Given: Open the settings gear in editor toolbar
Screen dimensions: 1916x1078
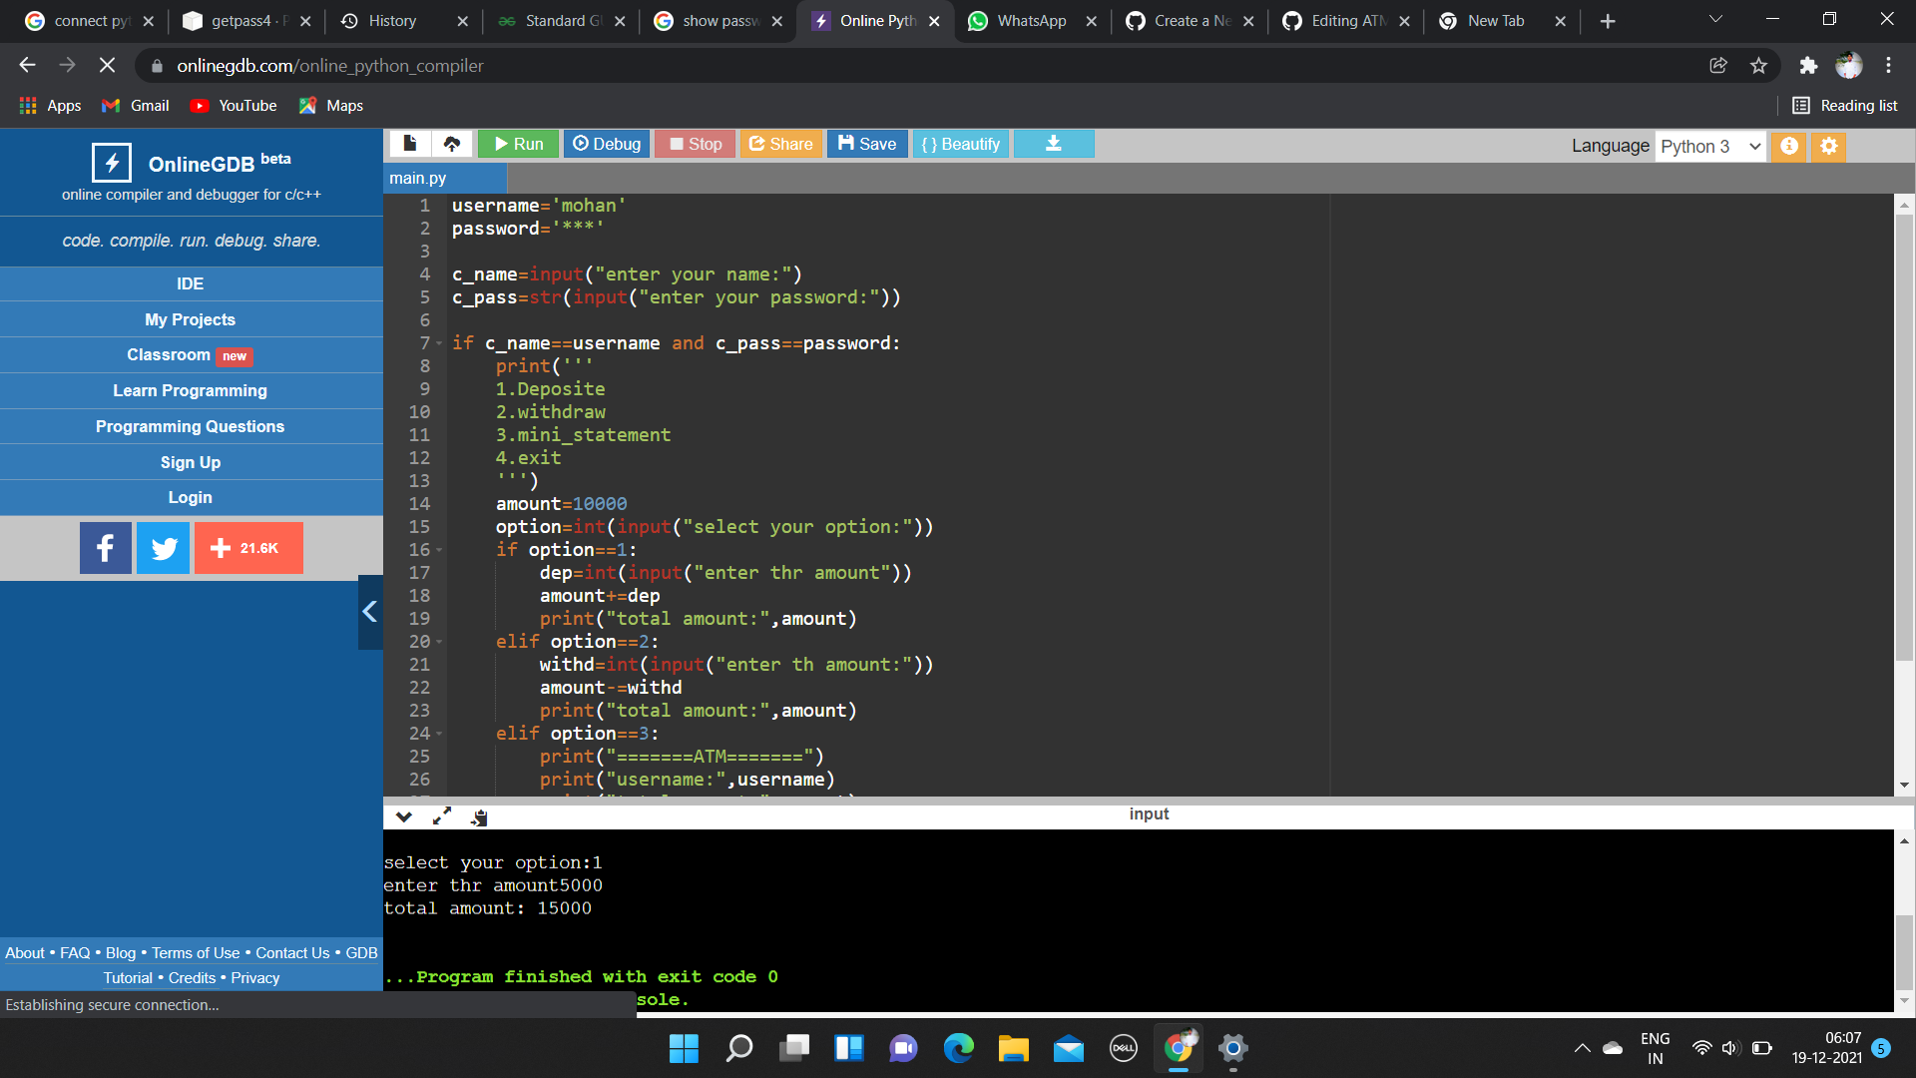Looking at the screenshot, I should [x=1828, y=146].
